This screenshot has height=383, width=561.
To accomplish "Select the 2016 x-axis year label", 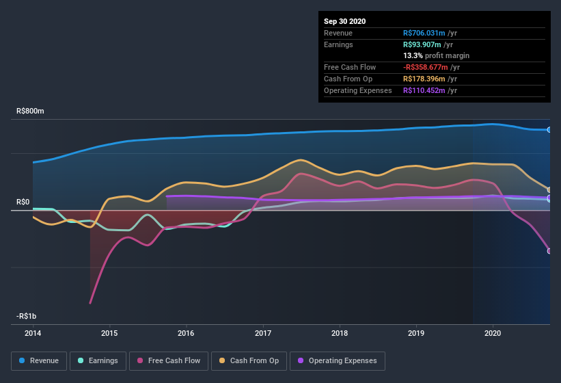I will point(186,333).
